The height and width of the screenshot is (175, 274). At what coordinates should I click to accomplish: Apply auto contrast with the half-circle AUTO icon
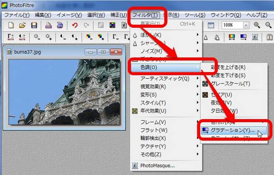[22, 37]
